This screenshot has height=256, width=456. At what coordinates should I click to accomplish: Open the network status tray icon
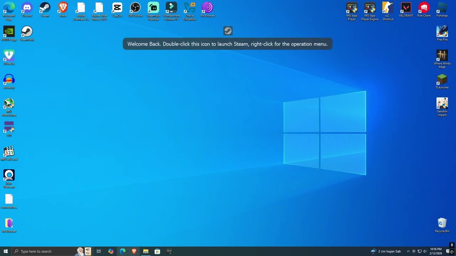click(x=419, y=251)
